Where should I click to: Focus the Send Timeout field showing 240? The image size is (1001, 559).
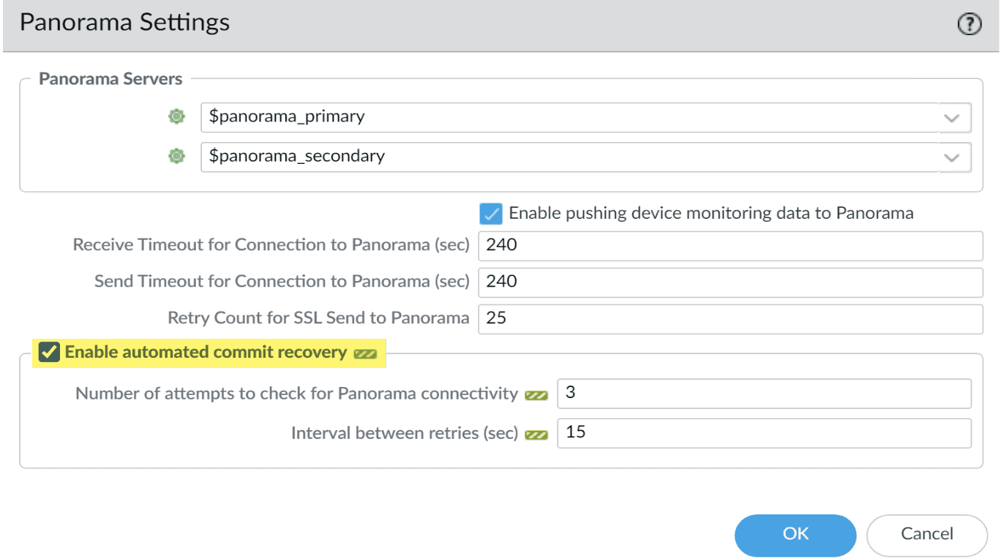click(730, 282)
